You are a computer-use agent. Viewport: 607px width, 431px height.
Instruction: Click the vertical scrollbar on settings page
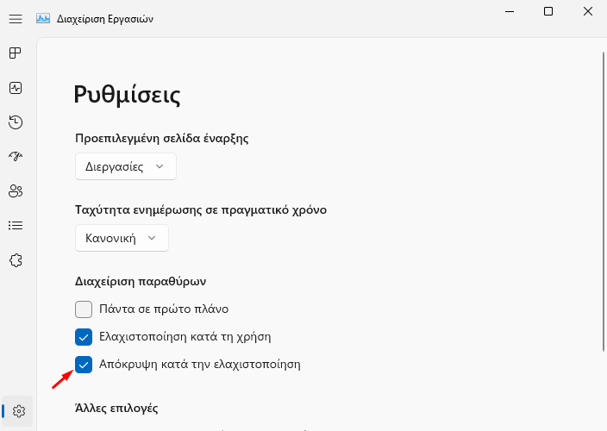[604, 201]
